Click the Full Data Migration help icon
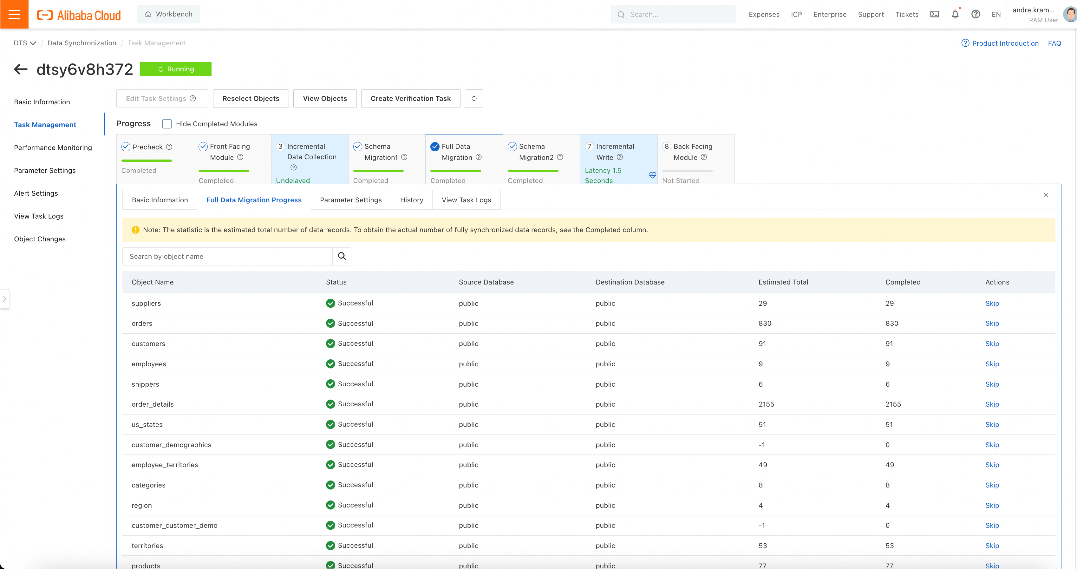This screenshot has width=1077, height=569. [479, 157]
